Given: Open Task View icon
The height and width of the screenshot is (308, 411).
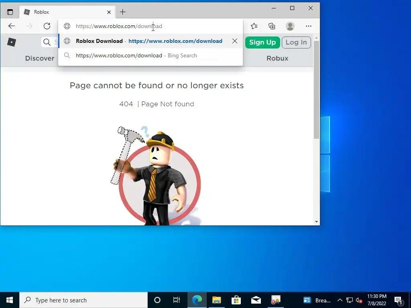Looking at the screenshot, I should click(x=177, y=300).
